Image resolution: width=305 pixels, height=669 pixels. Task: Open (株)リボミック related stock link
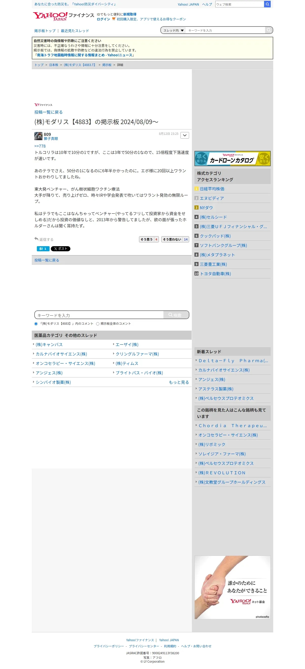point(212,445)
